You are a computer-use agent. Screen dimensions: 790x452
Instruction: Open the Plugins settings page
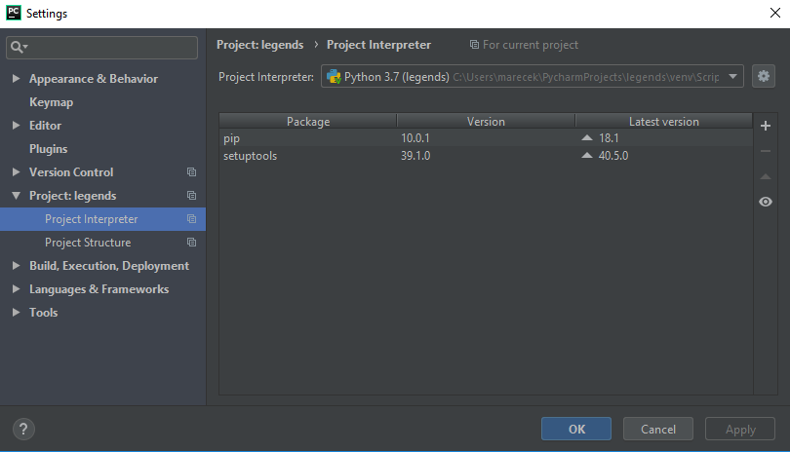(49, 149)
